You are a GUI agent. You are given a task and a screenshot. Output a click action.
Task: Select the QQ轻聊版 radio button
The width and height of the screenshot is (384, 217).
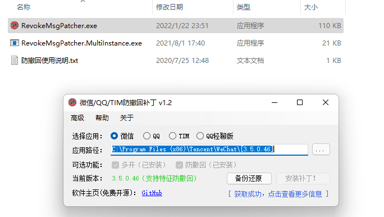click(x=200, y=136)
